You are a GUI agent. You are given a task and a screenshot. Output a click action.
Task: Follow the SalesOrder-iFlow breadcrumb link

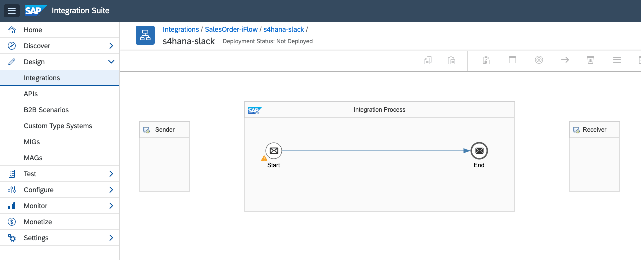231,30
